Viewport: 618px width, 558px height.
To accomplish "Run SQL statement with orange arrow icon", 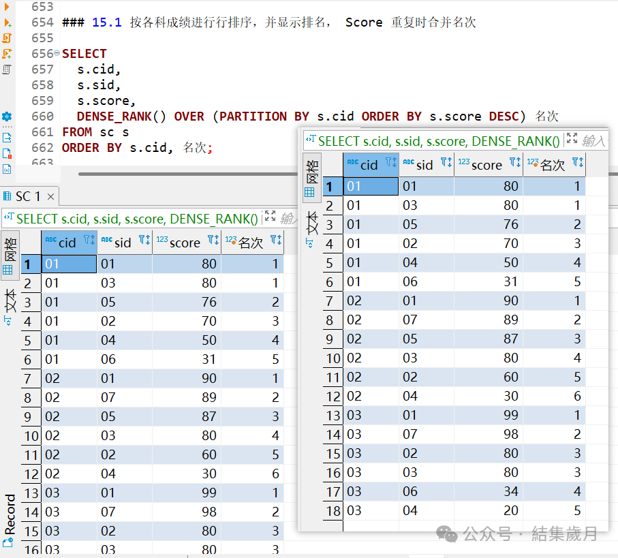I will 6,6.
